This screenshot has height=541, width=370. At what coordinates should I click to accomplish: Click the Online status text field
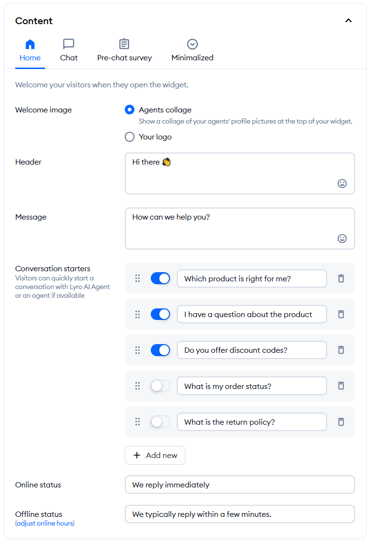pyautogui.click(x=240, y=485)
